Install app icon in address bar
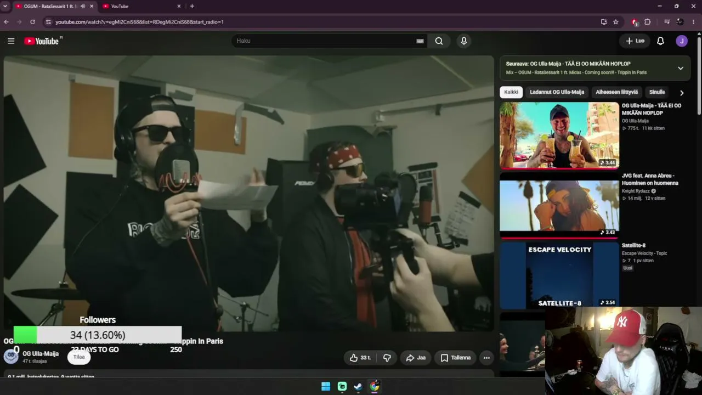702x395 pixels. click(604, 22)
